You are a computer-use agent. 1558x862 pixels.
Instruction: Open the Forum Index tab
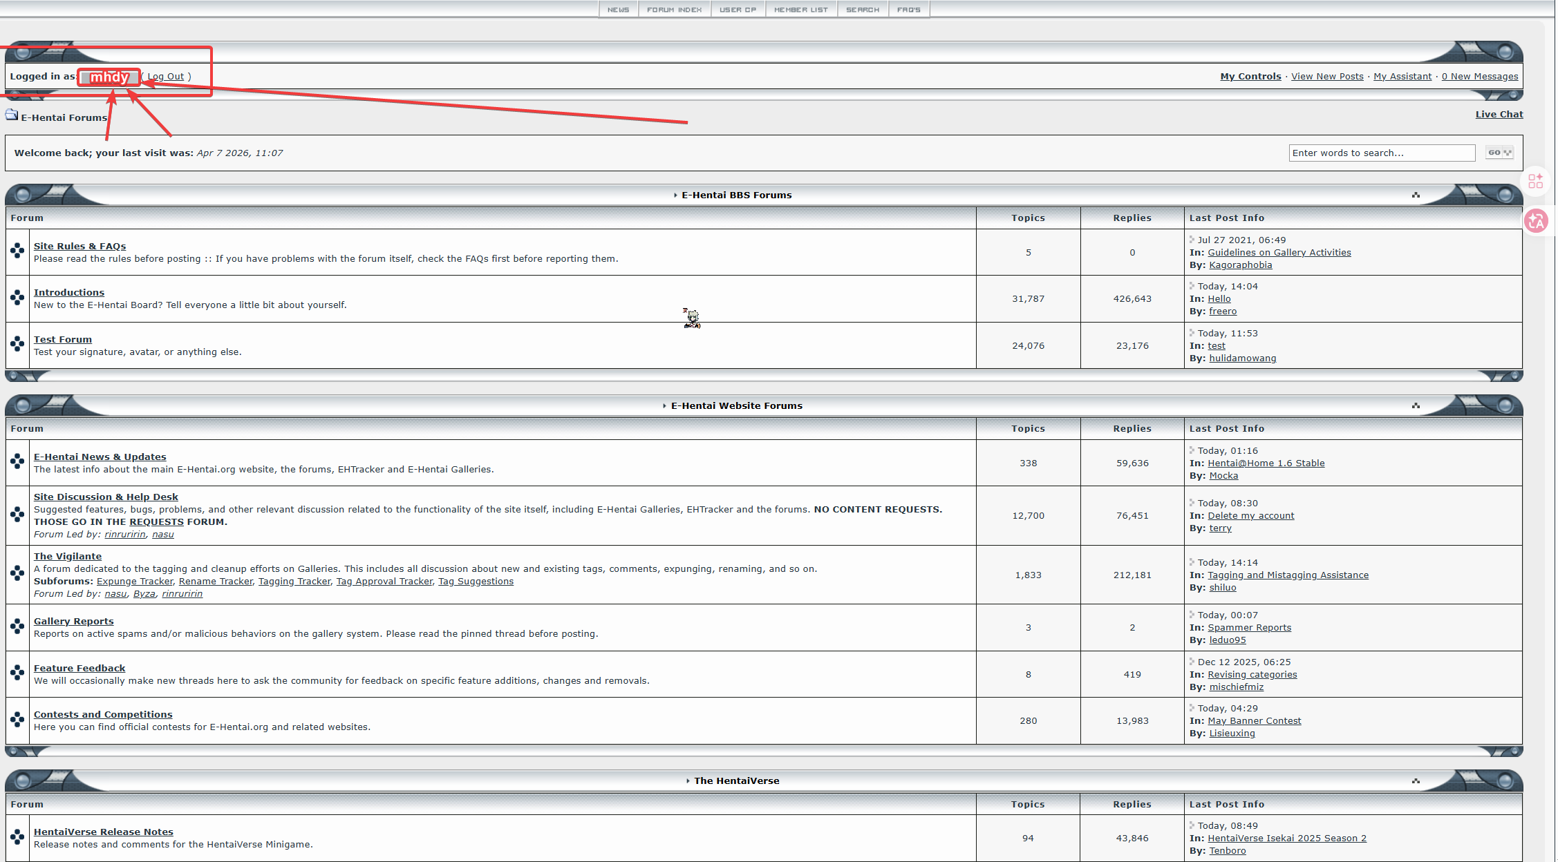[x=674, y=10]
